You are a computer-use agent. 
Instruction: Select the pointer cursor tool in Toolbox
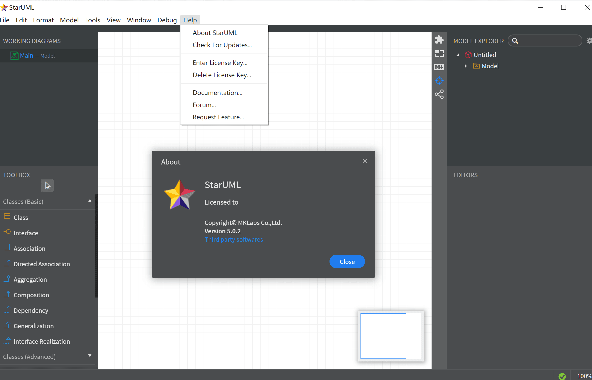[x=47, y=186]
